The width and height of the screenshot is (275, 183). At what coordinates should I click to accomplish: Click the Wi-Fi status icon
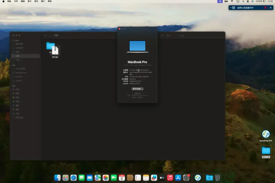232,1
